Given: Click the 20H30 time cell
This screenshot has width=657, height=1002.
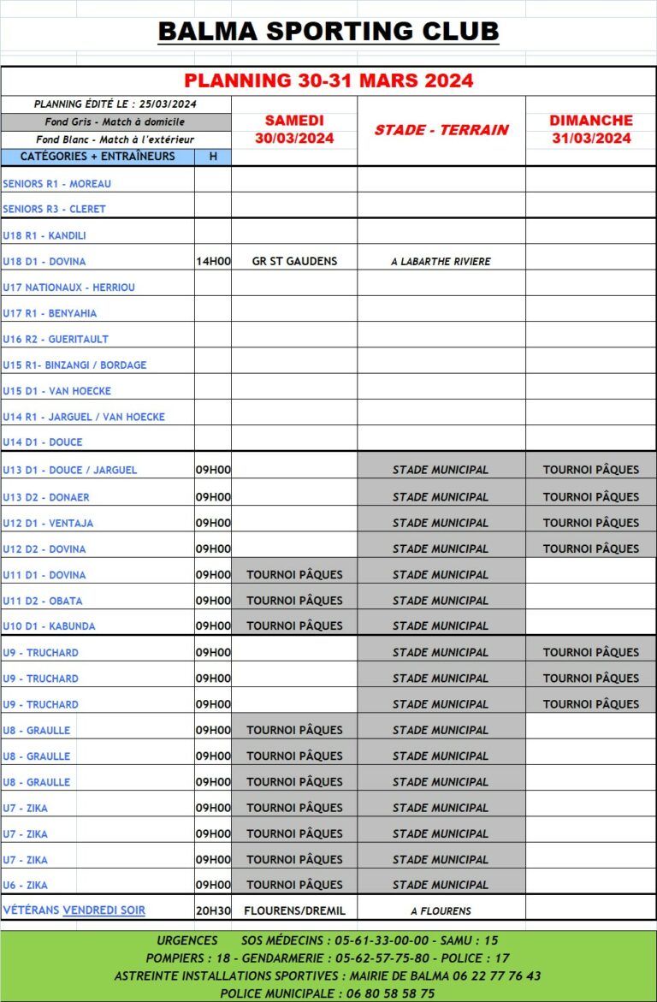Looking at the screenshot, I should [x=213, y=910].
